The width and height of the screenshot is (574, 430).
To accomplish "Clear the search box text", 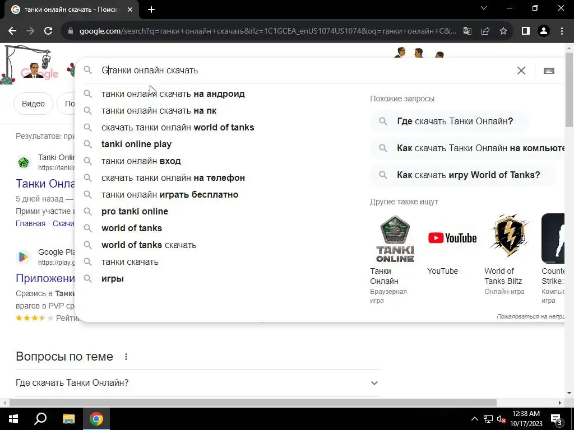I will pos(521,71).
